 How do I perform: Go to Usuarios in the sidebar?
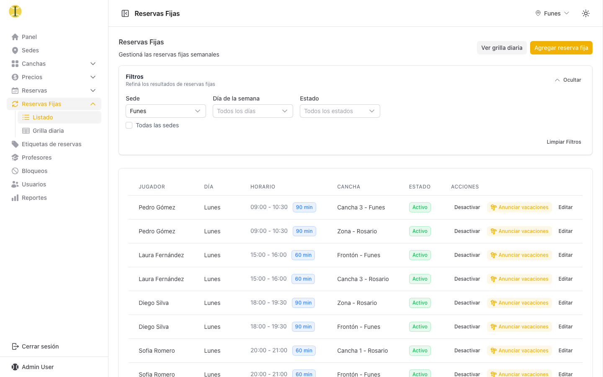pos(54,184)
